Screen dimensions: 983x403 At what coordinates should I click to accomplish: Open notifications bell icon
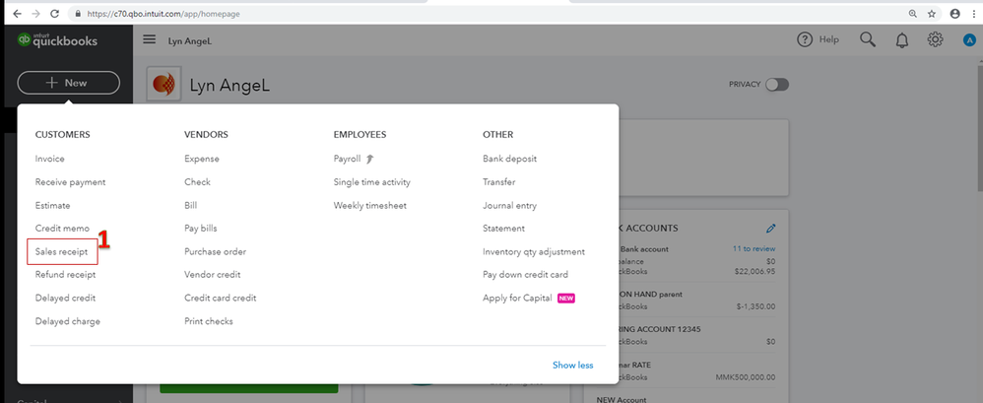coord(901,40)
